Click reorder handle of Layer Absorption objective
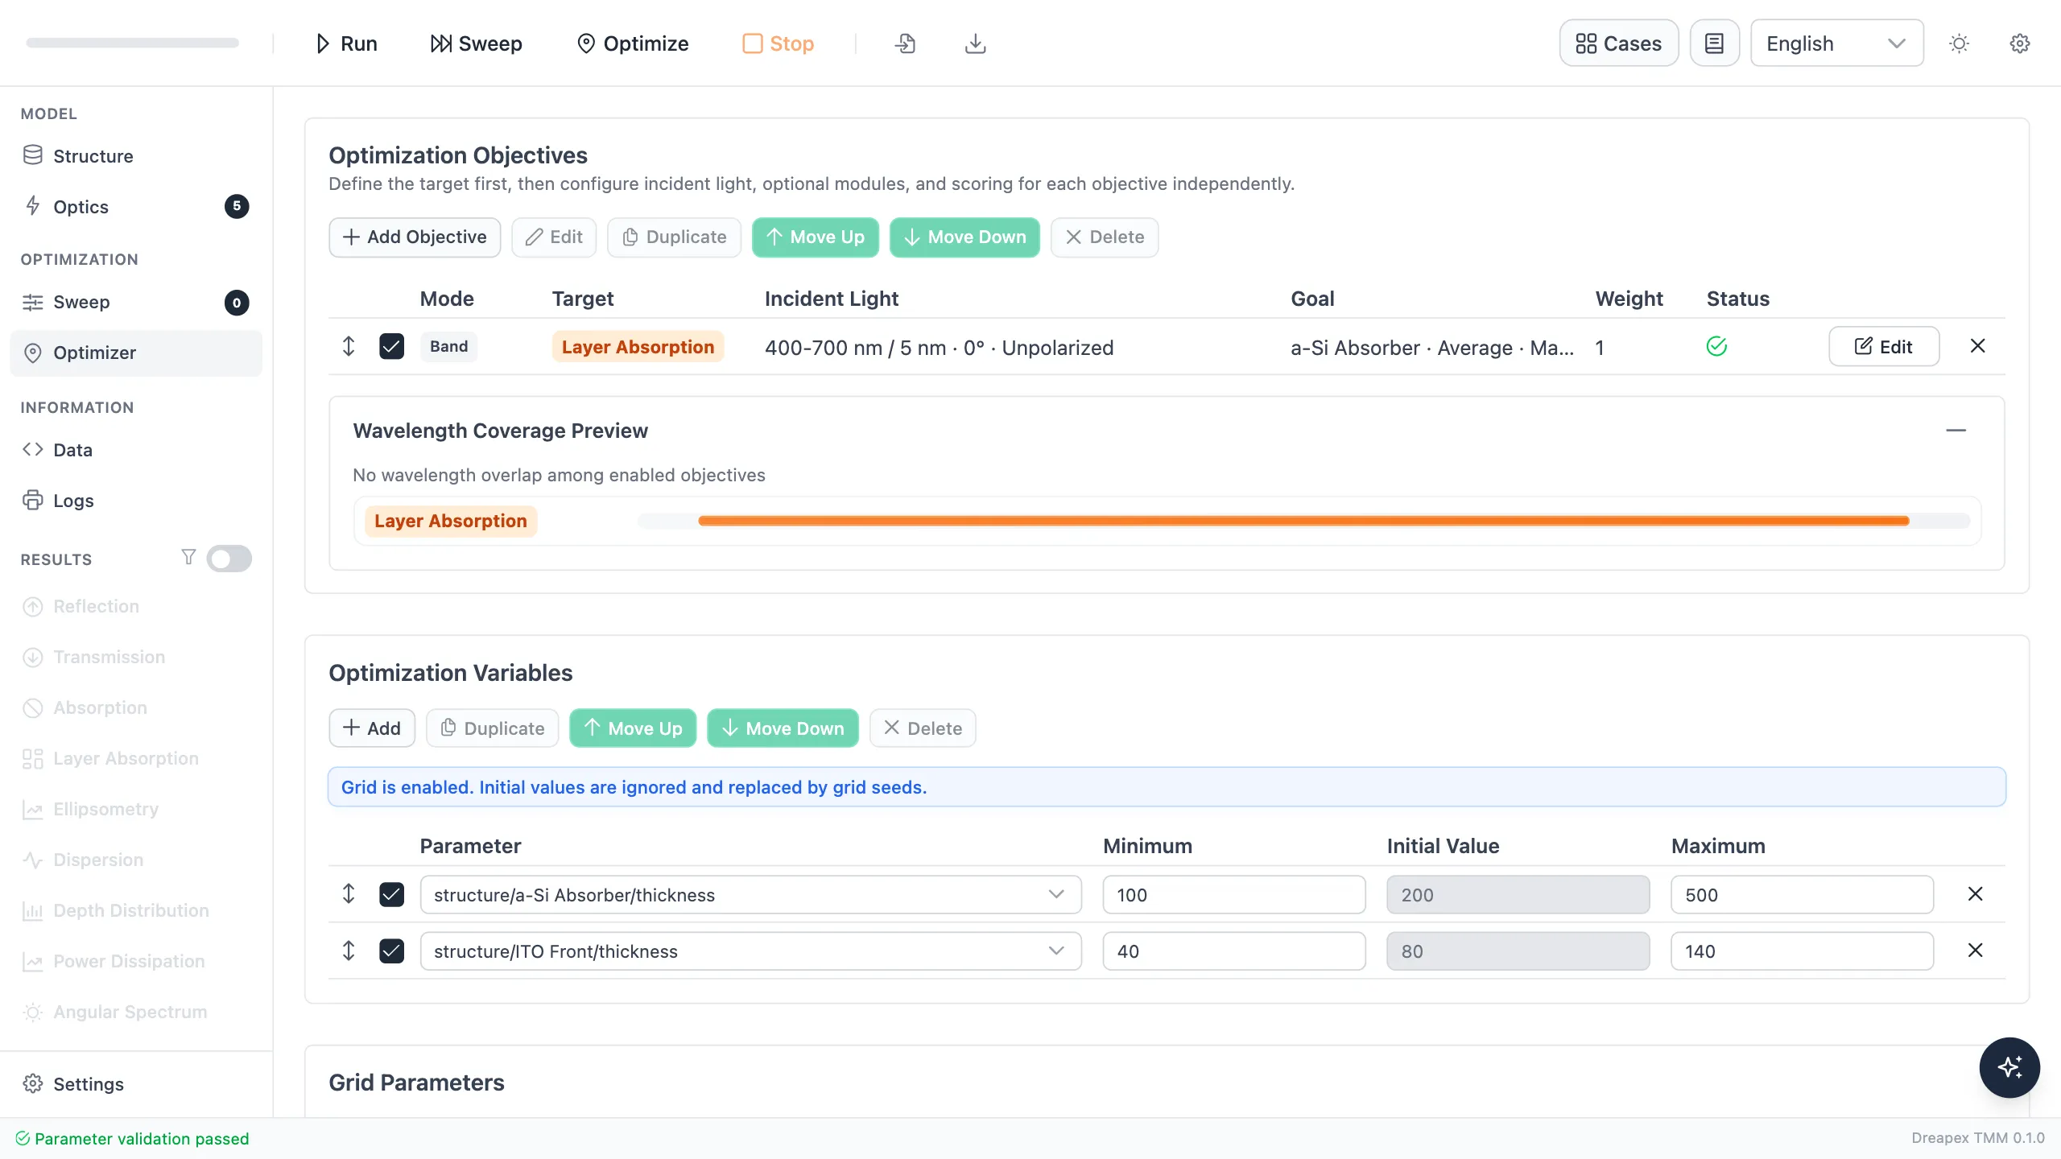 coord(349,346)
